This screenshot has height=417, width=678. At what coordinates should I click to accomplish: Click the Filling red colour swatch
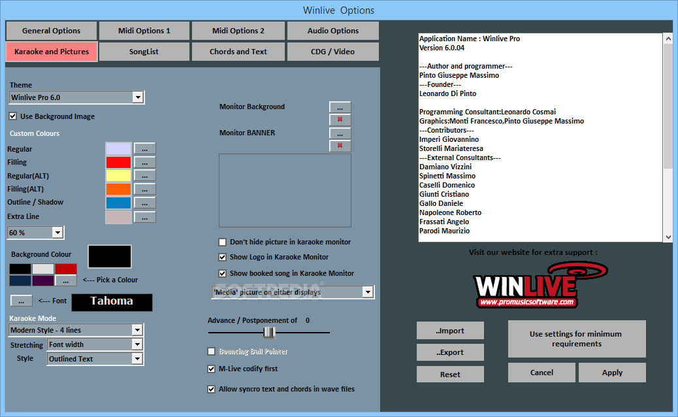tap(118, 162)
